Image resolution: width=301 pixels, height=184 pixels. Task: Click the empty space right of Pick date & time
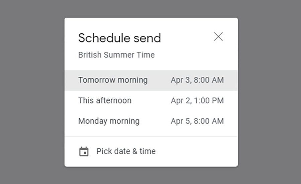(196, 151)
